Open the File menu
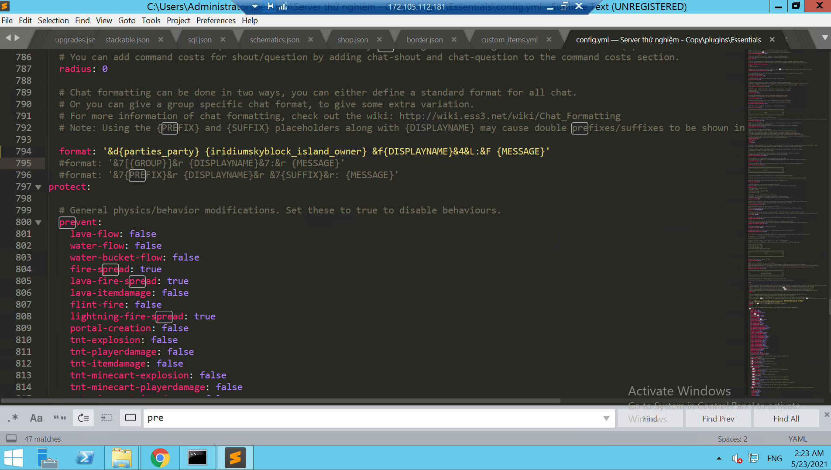Viewport: 831px width, 470px height. coord(7,21)
